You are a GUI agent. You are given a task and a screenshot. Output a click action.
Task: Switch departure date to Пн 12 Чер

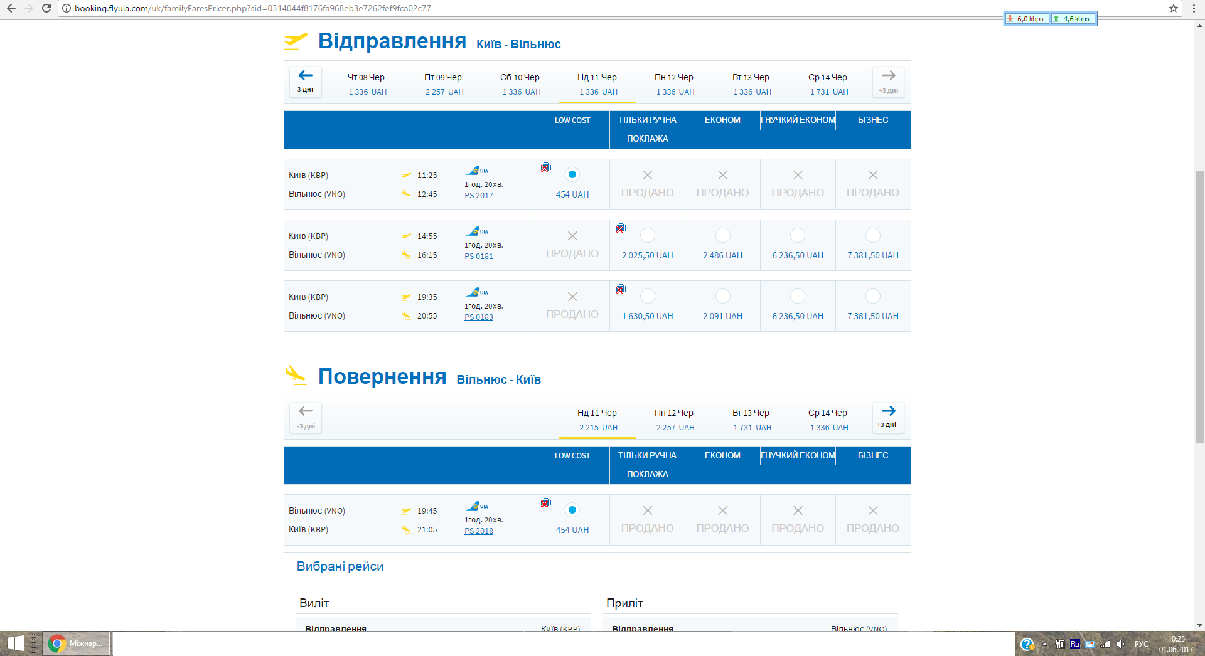(674, 84)
